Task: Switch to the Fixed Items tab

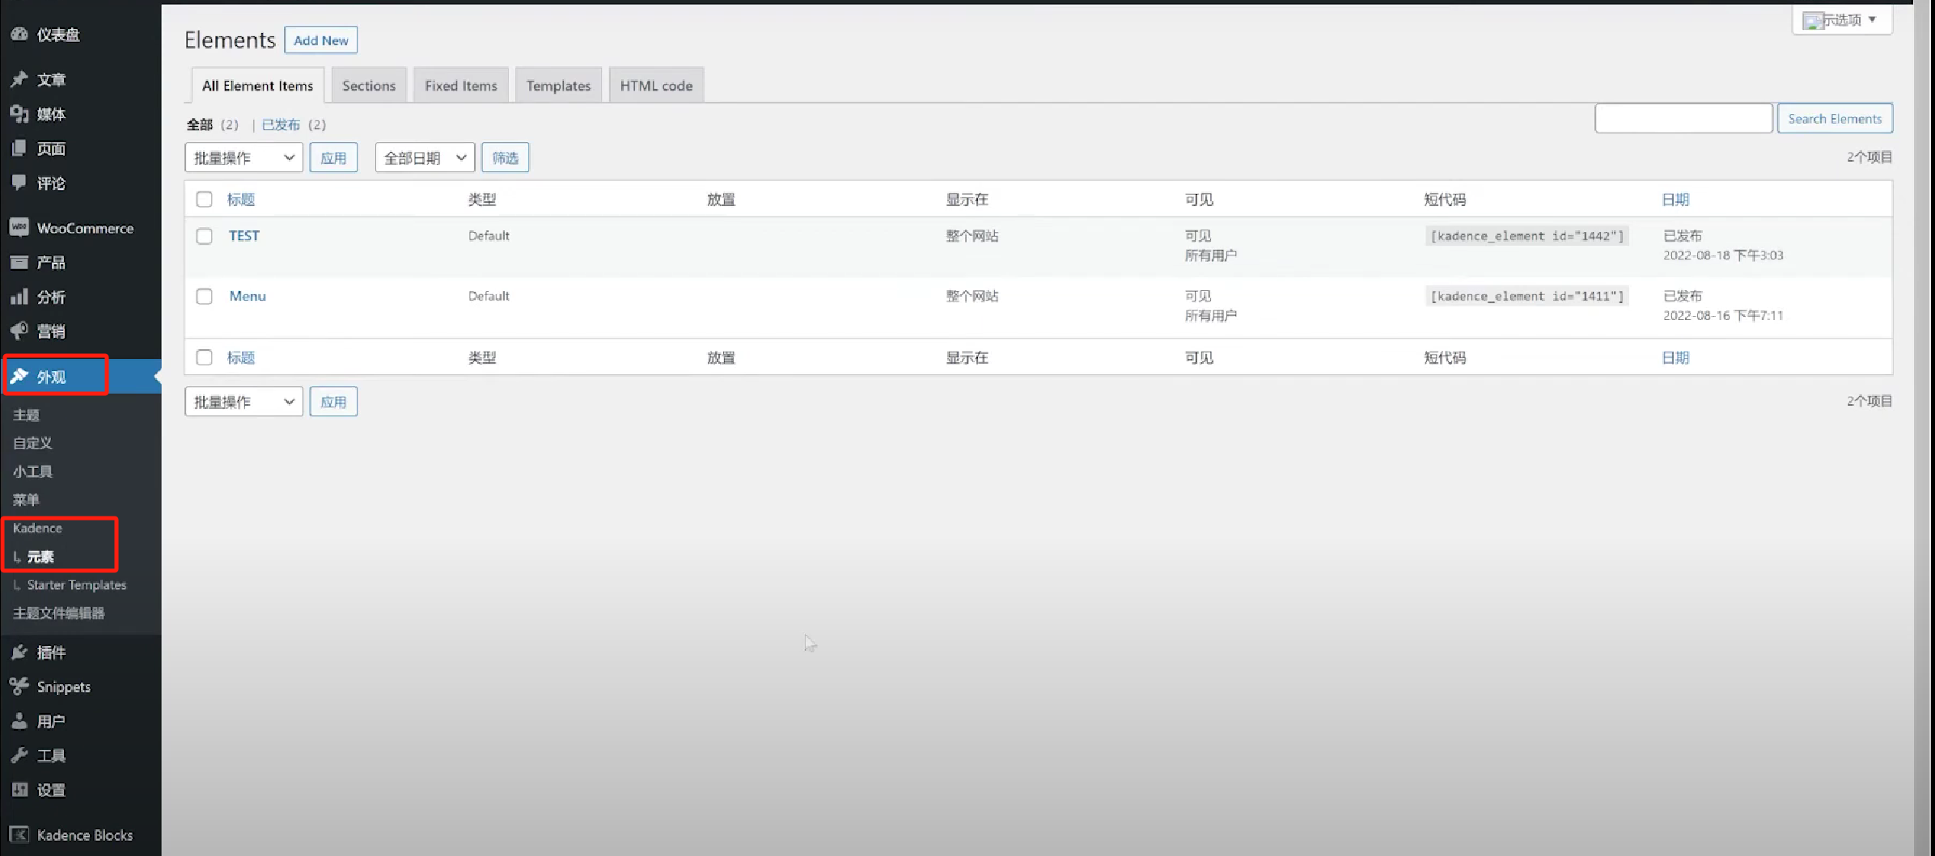Action: point(461,86)
